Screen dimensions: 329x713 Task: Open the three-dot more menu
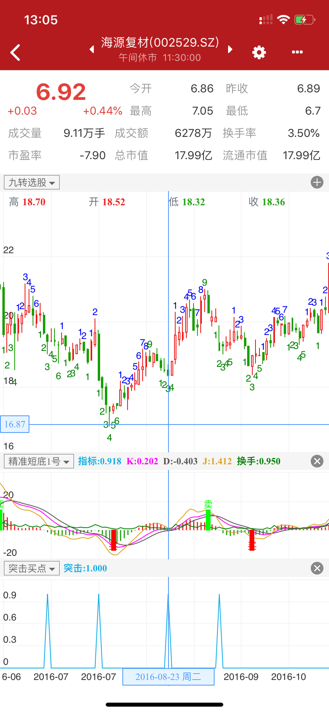point(297,53)
